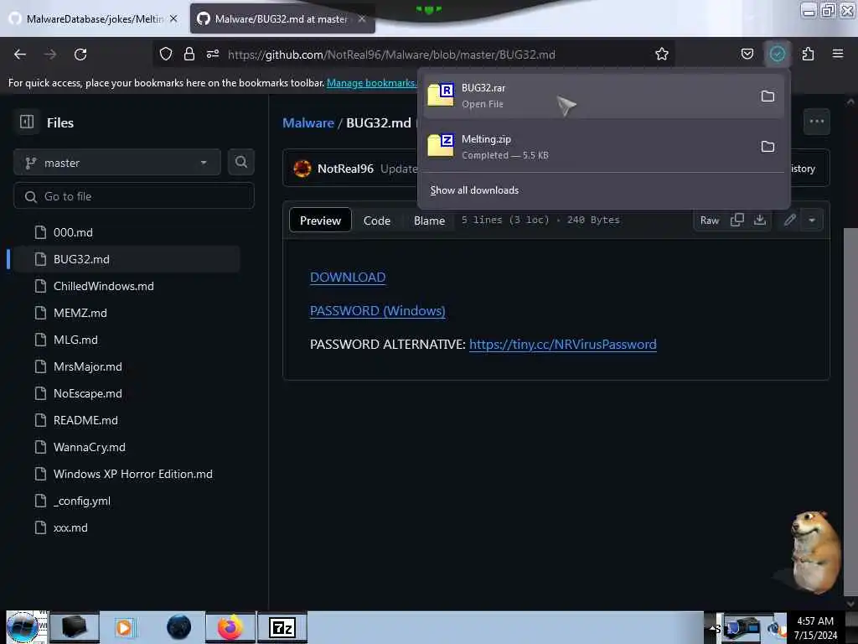Expand edit options dropdown arrow

click(x=812, y=221)
